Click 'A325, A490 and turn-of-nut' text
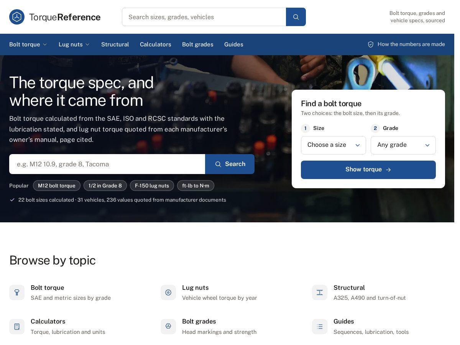Screen dimensions: 460x345 click(370, 298)
